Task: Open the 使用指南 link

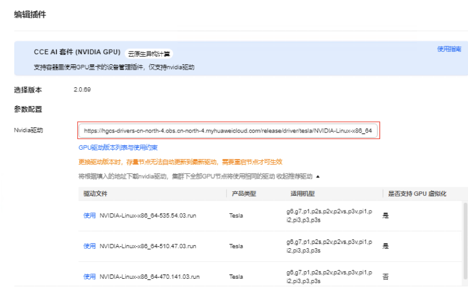Action: [x=449, y=49]
